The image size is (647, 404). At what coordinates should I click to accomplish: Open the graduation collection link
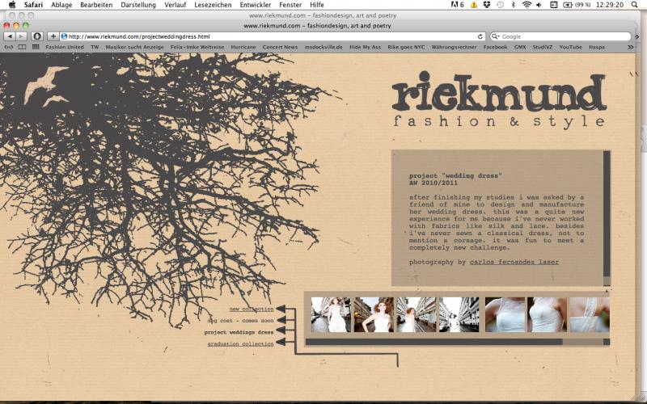(240, 343)
